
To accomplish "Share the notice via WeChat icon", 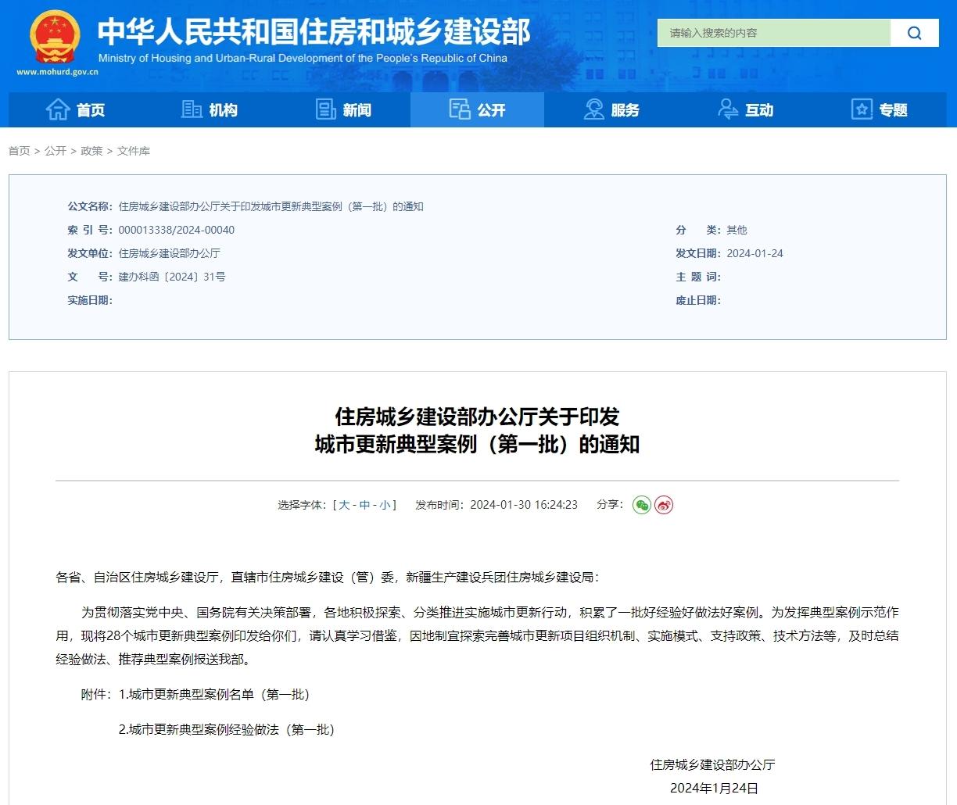I will click(x=642, y=505).
